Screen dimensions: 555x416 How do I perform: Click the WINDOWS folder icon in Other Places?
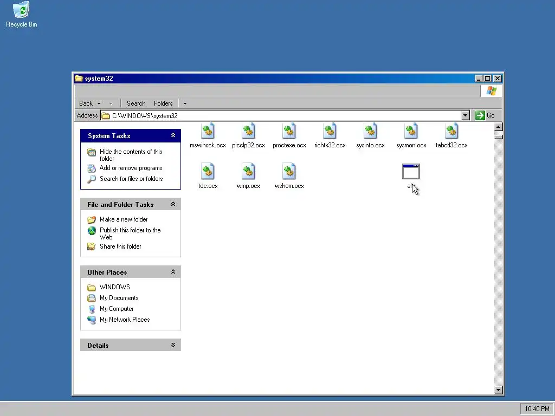(92, 287)
